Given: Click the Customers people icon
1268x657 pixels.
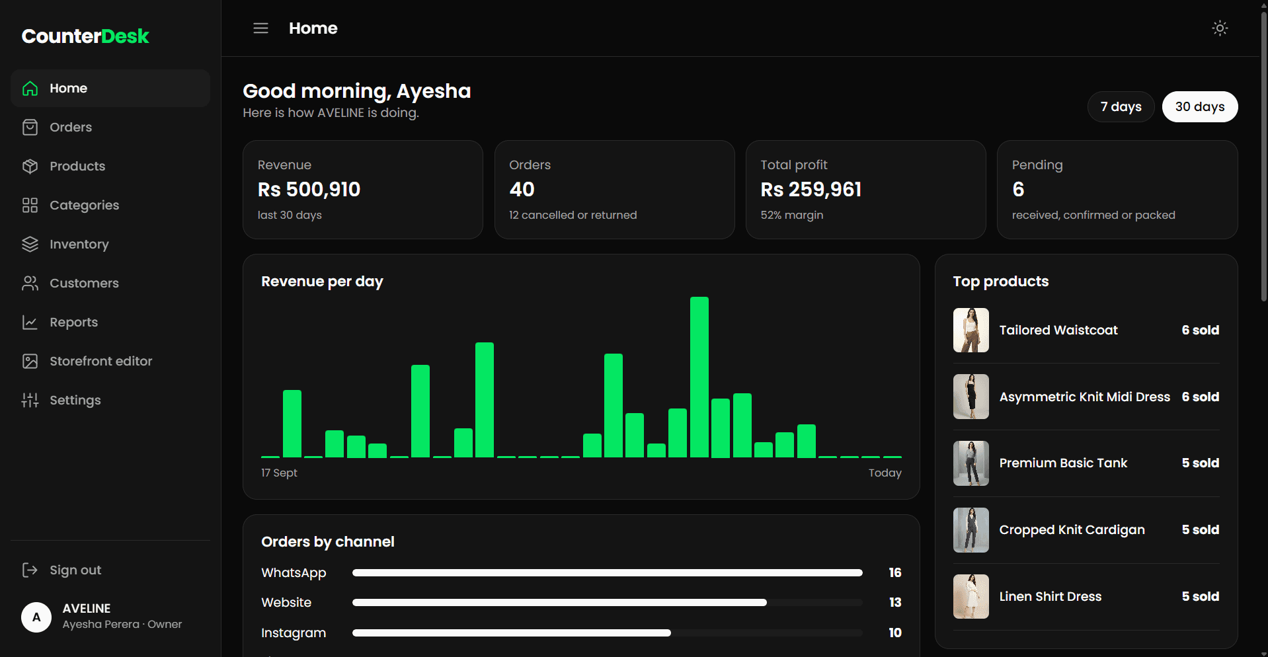Looking at the screenshot, I should coord(30,284).
